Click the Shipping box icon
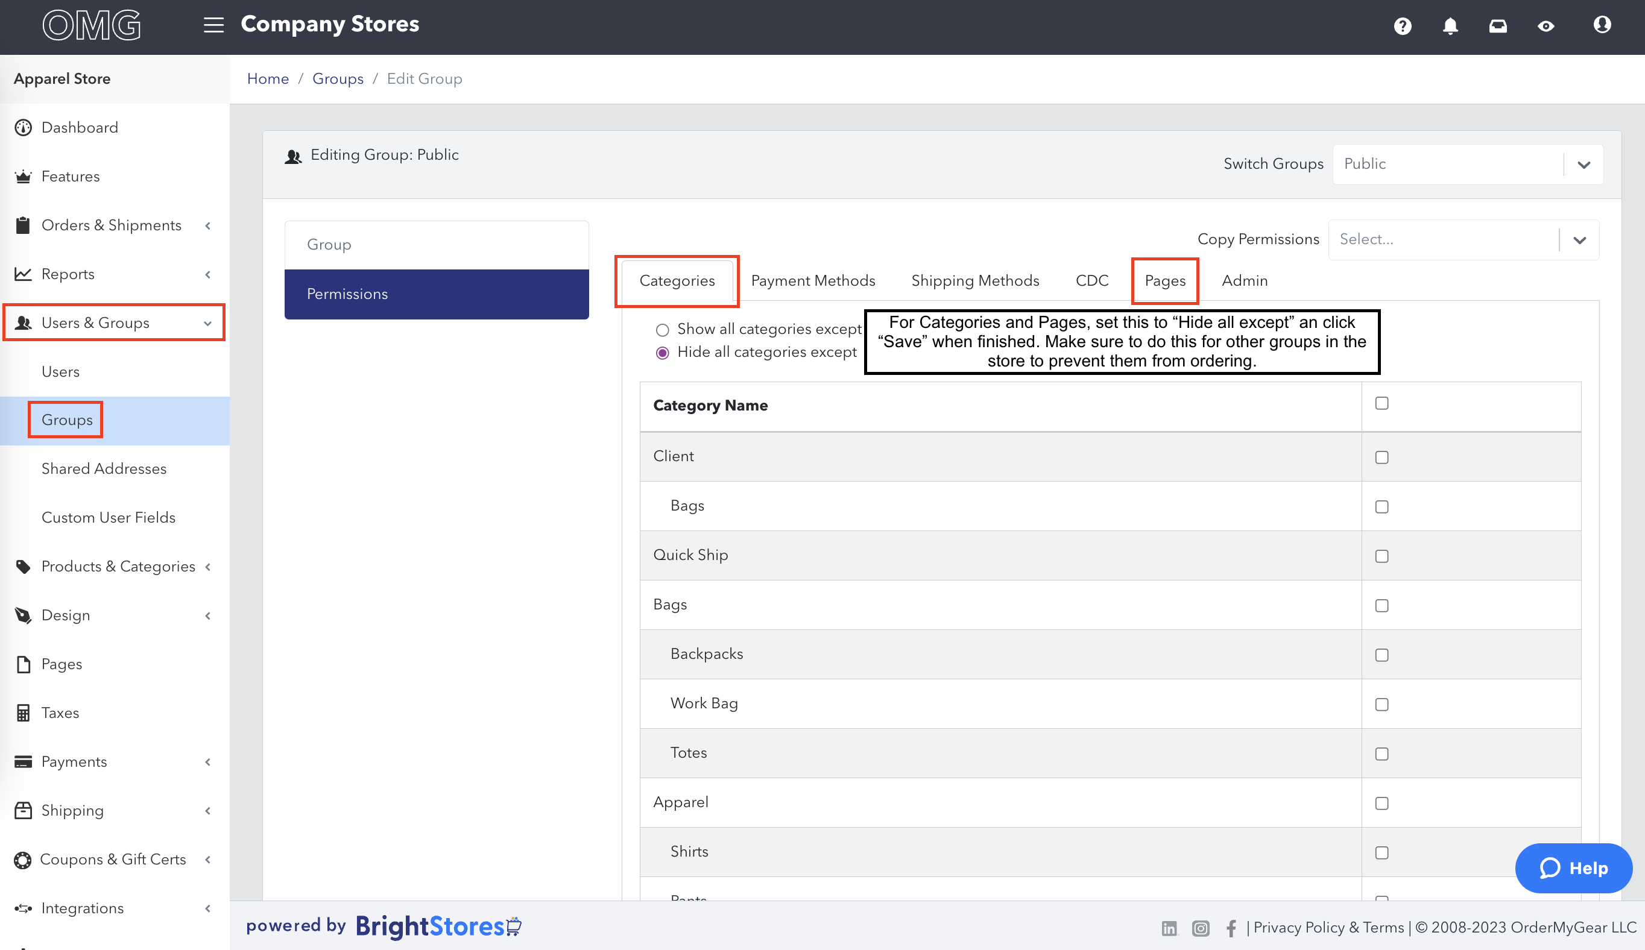 pyautogui.click(x=23, y=810)
